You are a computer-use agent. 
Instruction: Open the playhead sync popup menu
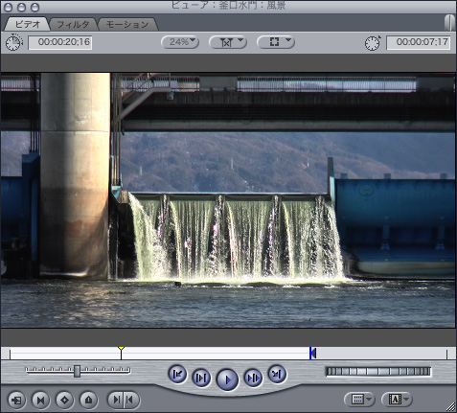(228, 42)
